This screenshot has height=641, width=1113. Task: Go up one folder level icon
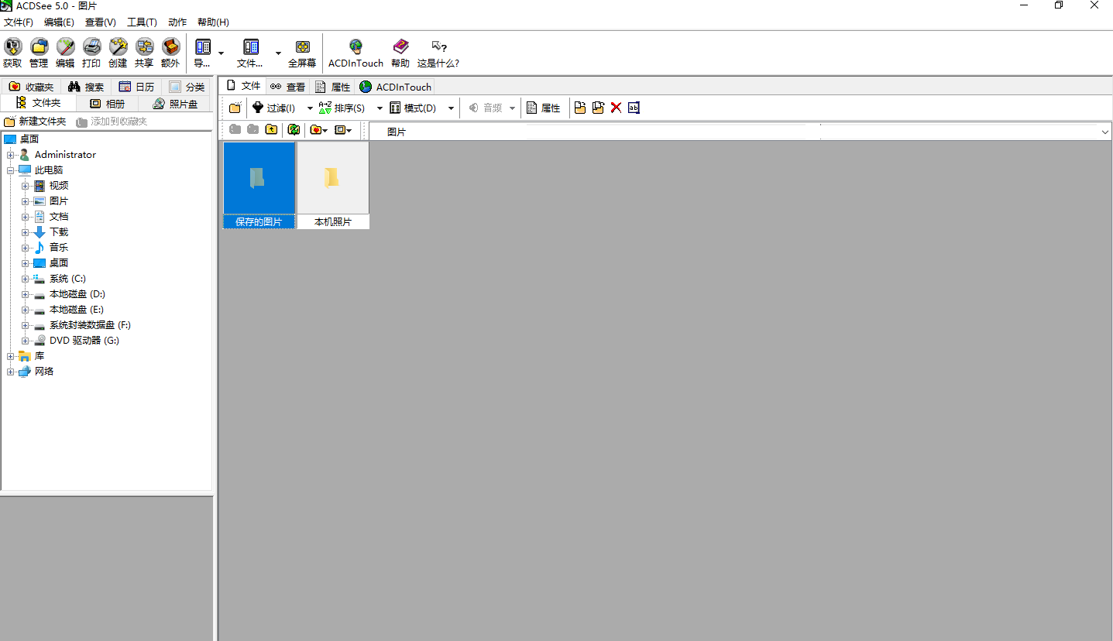click(271, 130)
